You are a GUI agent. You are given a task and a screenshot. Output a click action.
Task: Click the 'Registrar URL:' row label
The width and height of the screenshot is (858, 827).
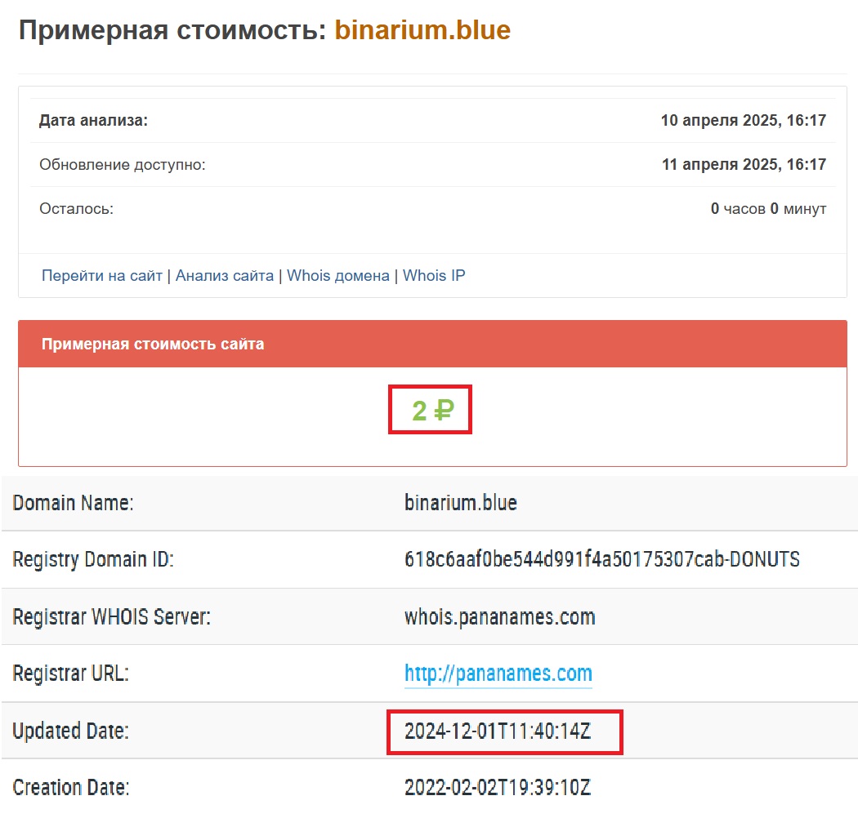point(71,674)
